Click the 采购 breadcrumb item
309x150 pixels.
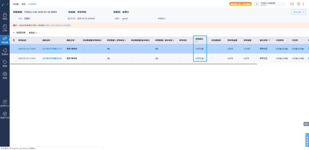[x=24, y=4]
